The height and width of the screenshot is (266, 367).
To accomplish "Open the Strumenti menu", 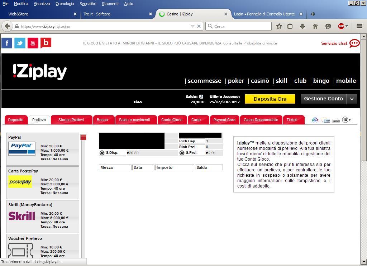I will [110, 4].
